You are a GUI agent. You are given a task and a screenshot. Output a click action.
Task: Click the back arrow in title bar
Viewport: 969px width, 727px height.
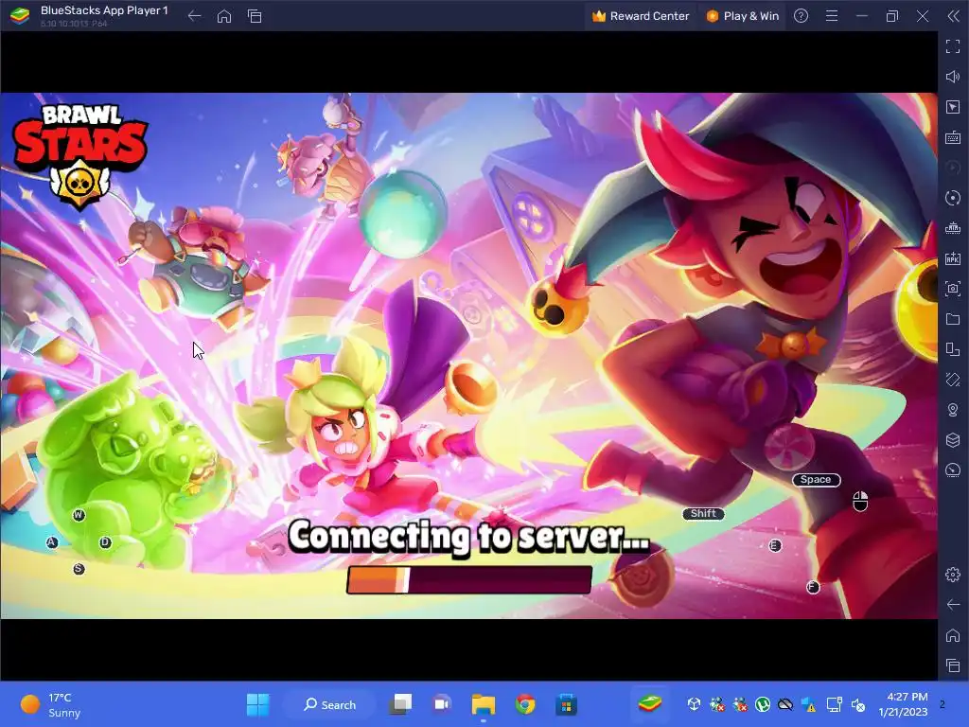coord(194,16)
